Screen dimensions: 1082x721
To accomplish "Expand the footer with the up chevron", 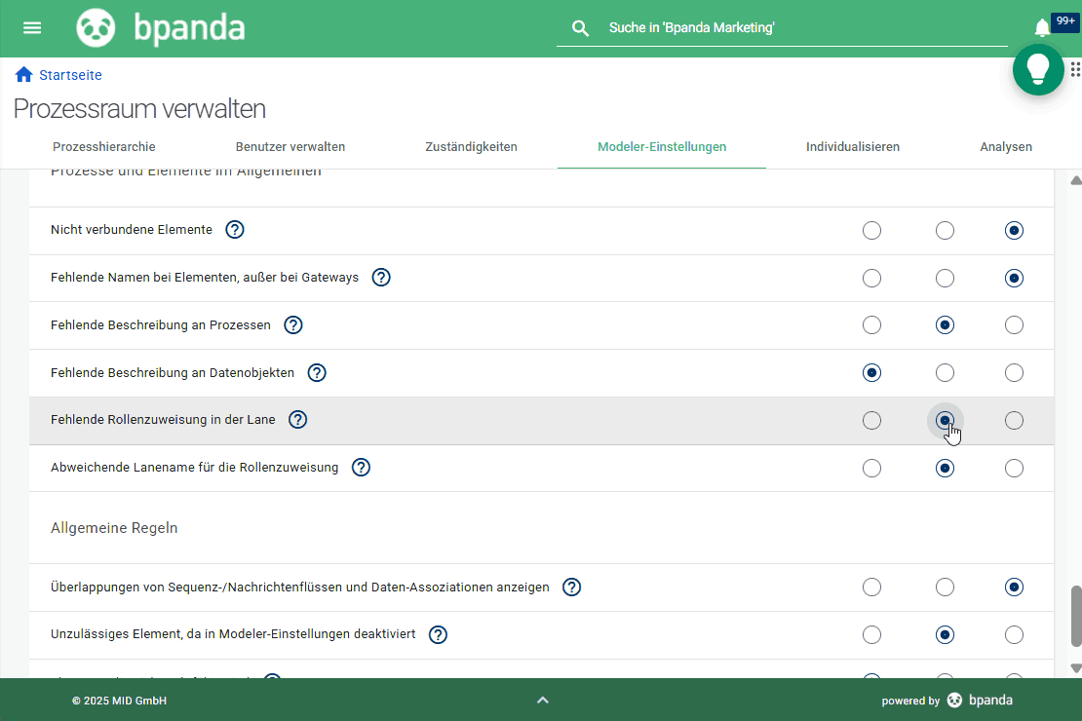I will point(543,701).
